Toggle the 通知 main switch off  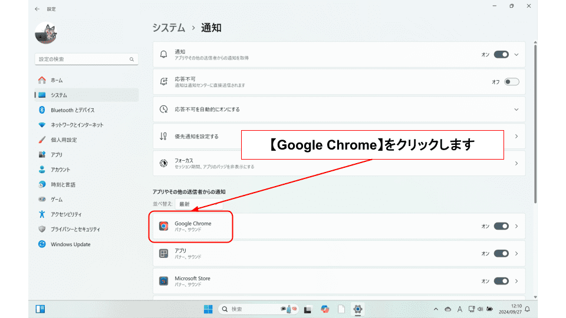pyautogui.click(x=501, y=55)
